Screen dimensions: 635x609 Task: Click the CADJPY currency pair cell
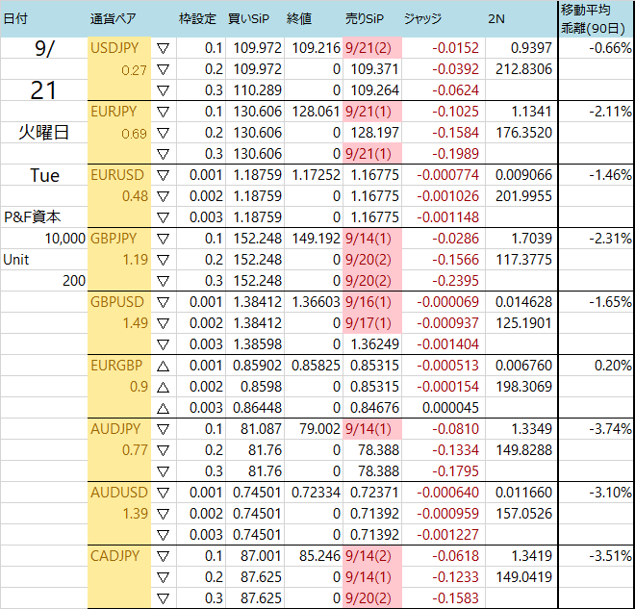pyautogui.click(x=115, y=556)
